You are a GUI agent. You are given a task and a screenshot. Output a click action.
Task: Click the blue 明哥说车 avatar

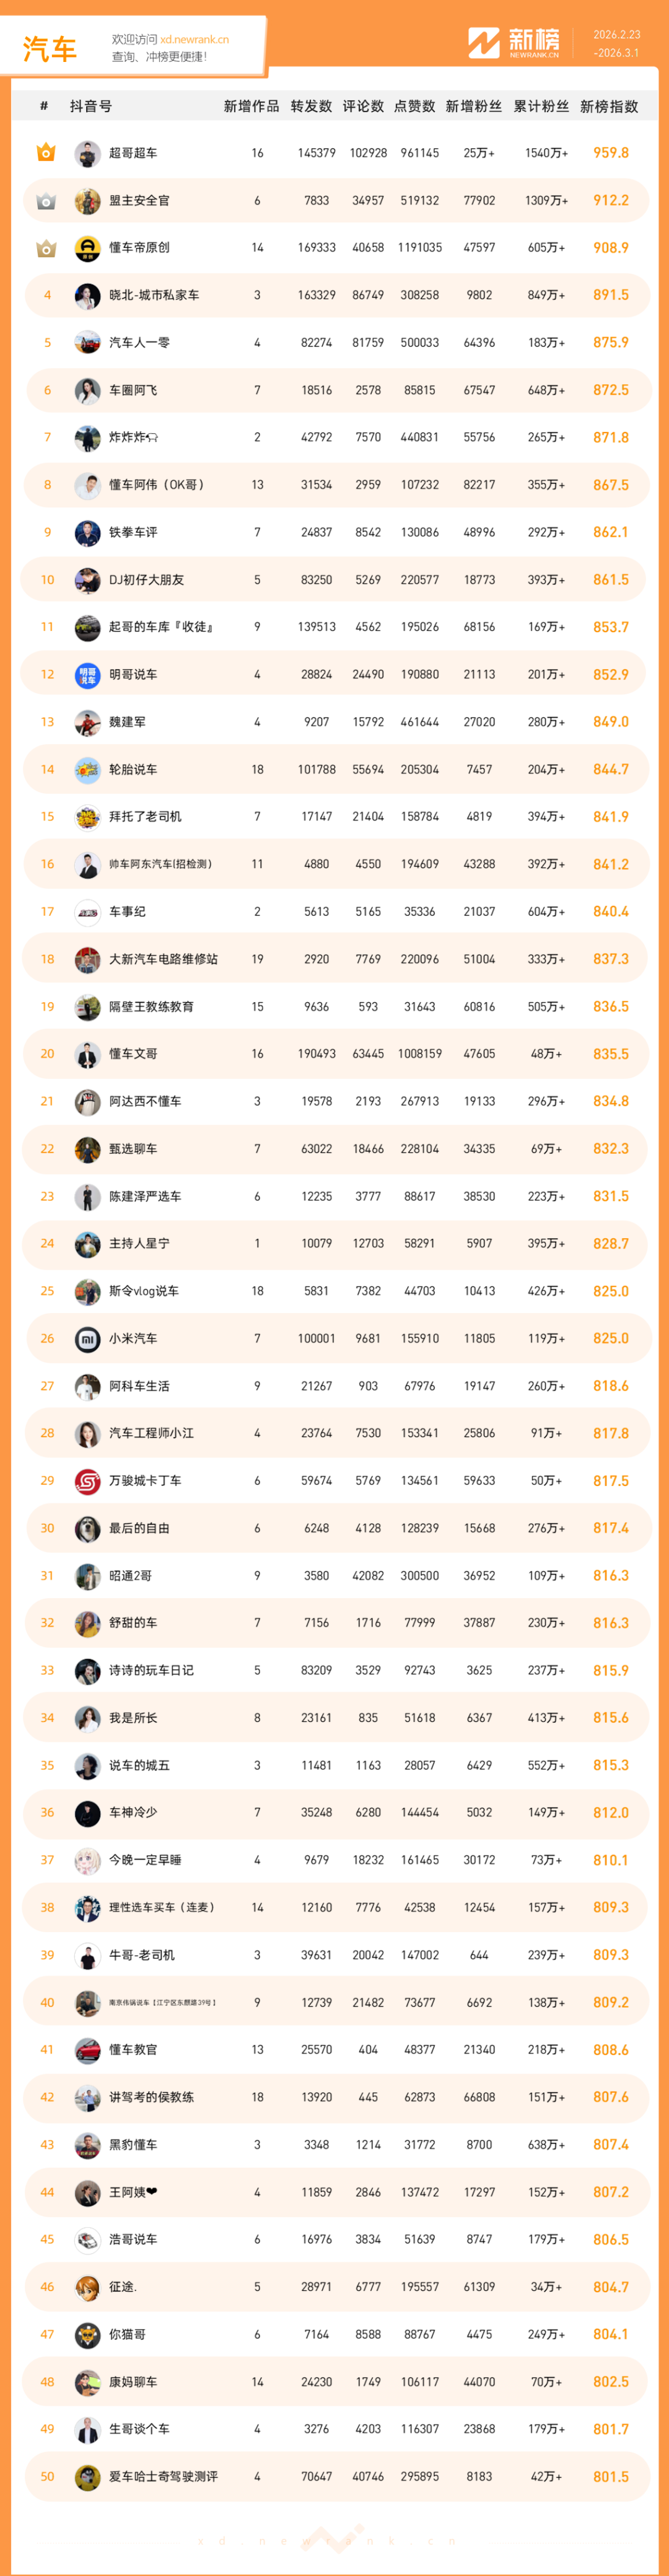(x=88, y=675)
